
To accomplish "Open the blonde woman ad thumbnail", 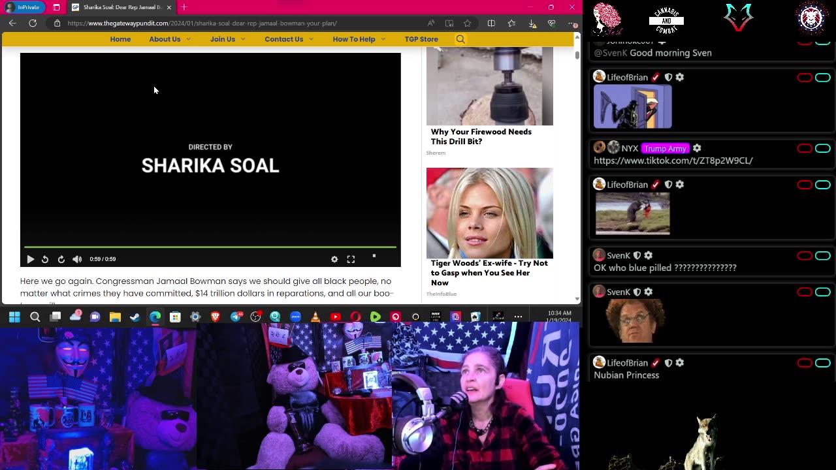I will [x=490, y=213].
